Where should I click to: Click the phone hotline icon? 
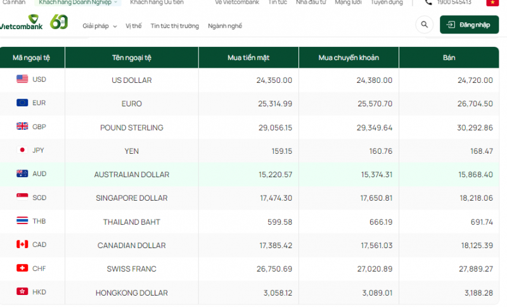(429, 3)
